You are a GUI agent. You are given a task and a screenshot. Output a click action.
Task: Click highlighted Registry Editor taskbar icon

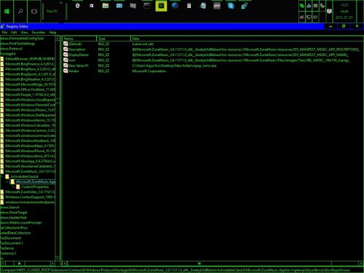pyautogui.click(x=161, y=6)
